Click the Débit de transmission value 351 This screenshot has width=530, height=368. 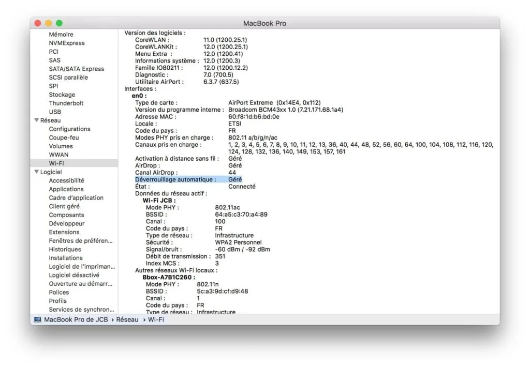[220, 256]
